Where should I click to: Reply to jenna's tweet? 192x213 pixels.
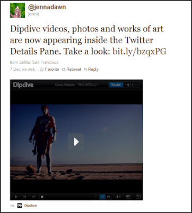91,69
